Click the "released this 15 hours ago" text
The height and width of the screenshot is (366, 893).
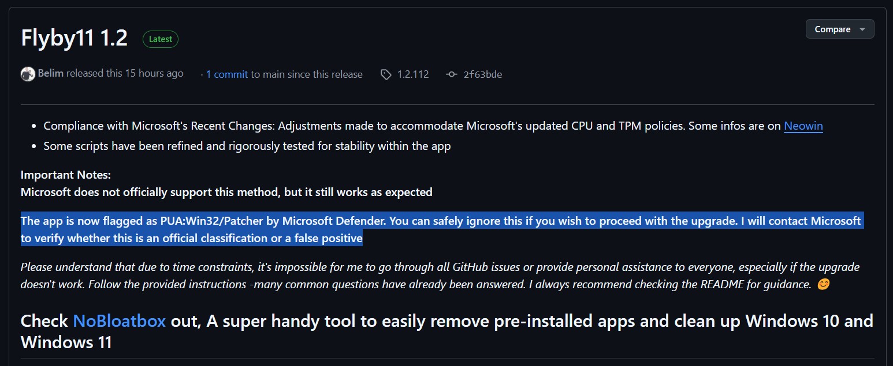click(125, 73)
